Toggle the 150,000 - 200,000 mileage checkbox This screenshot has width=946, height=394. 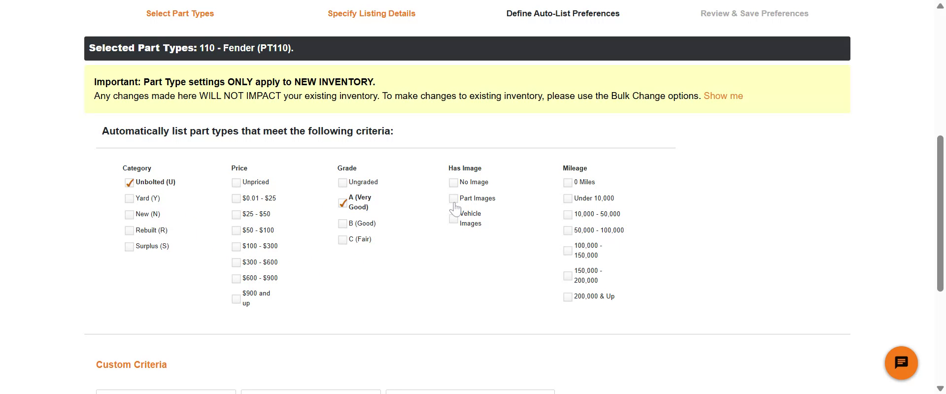(x=568, y=276)
